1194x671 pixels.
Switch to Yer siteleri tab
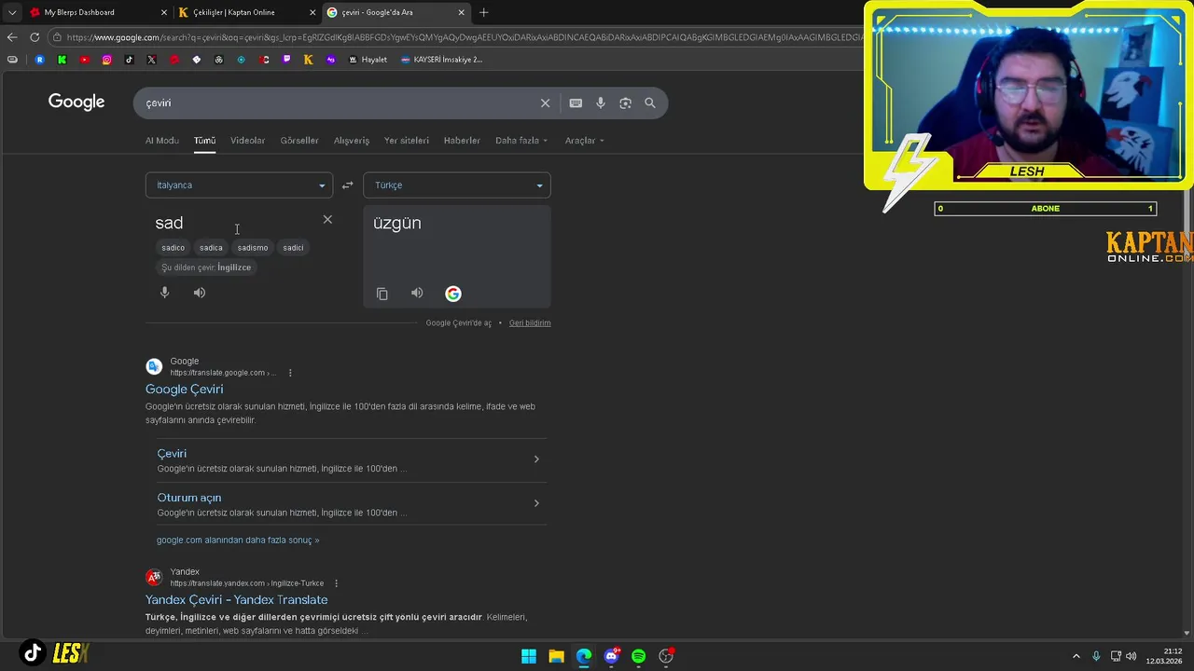[407, 141]
